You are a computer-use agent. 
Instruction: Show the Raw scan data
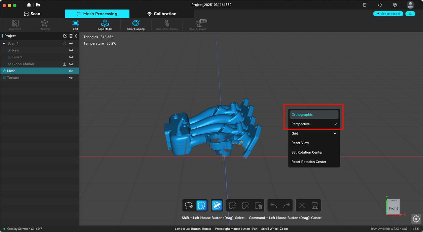71,50
